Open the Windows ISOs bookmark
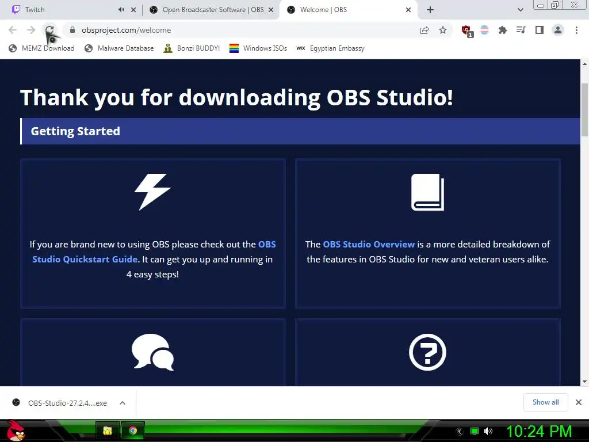The width and height of the screenshot is (589, 442). (x=258, y=48)
